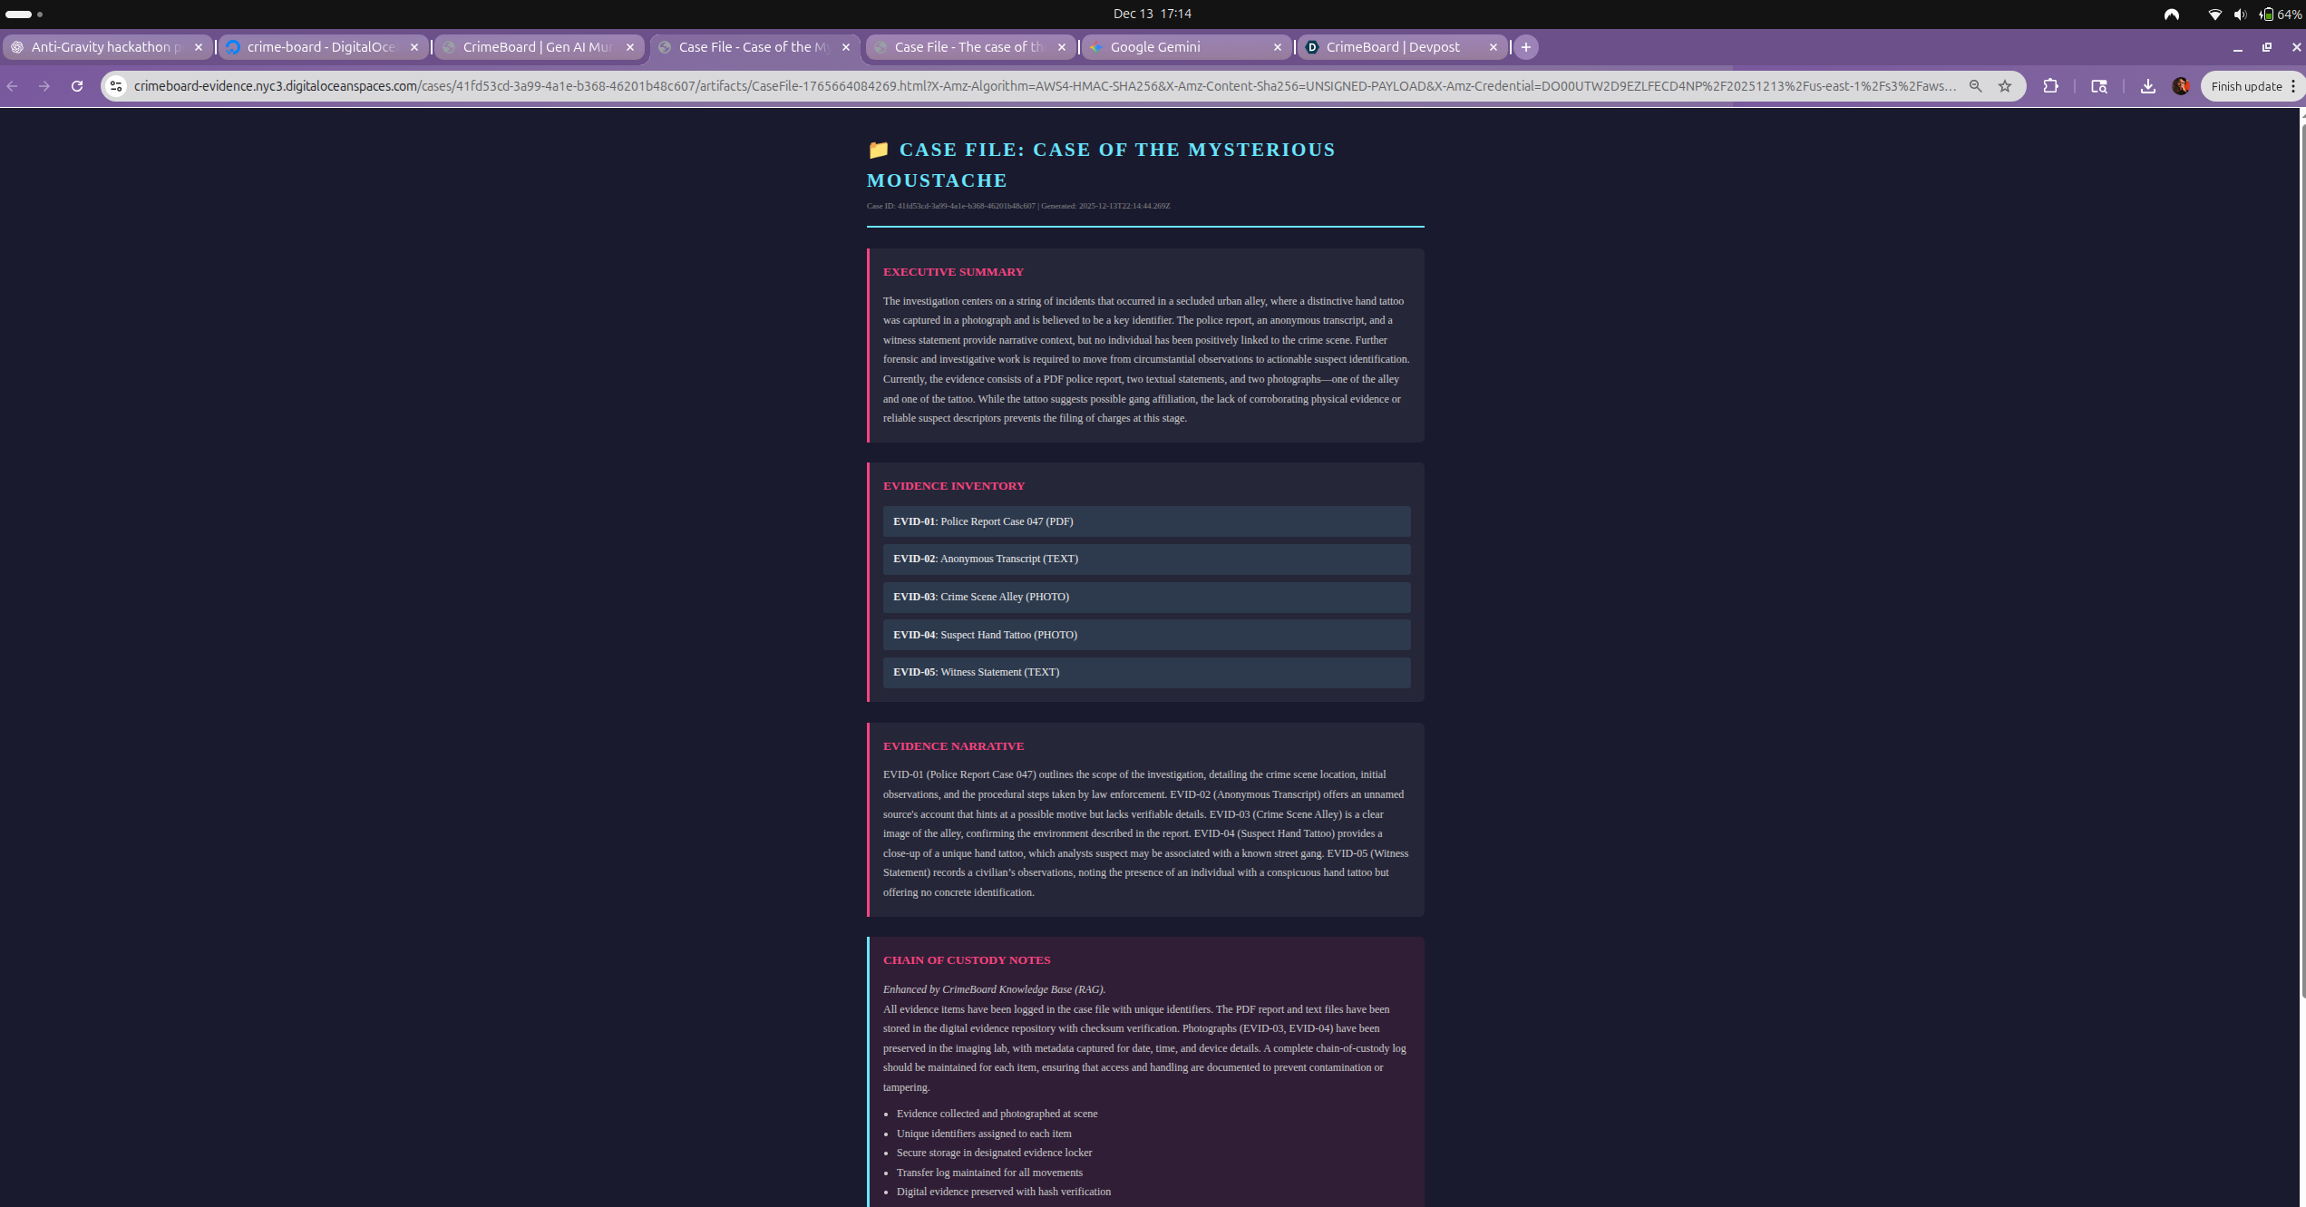Viewport: 2306px width, 1207px height.
Task: Click the tab search icon in the toolbar
Action: [x=2098, y=86]
